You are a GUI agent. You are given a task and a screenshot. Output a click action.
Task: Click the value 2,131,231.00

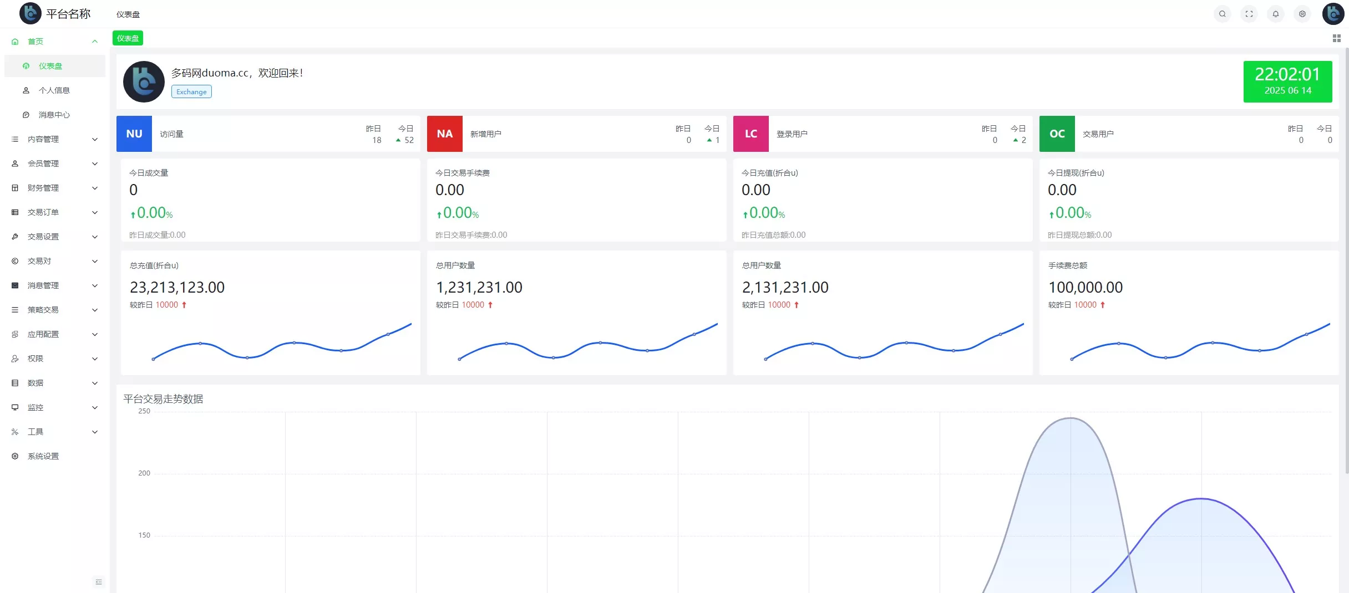tap(785, 287)
